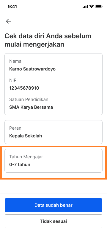
Task: Tap SMA Karya Bersama school name
Action: (31, 107)
